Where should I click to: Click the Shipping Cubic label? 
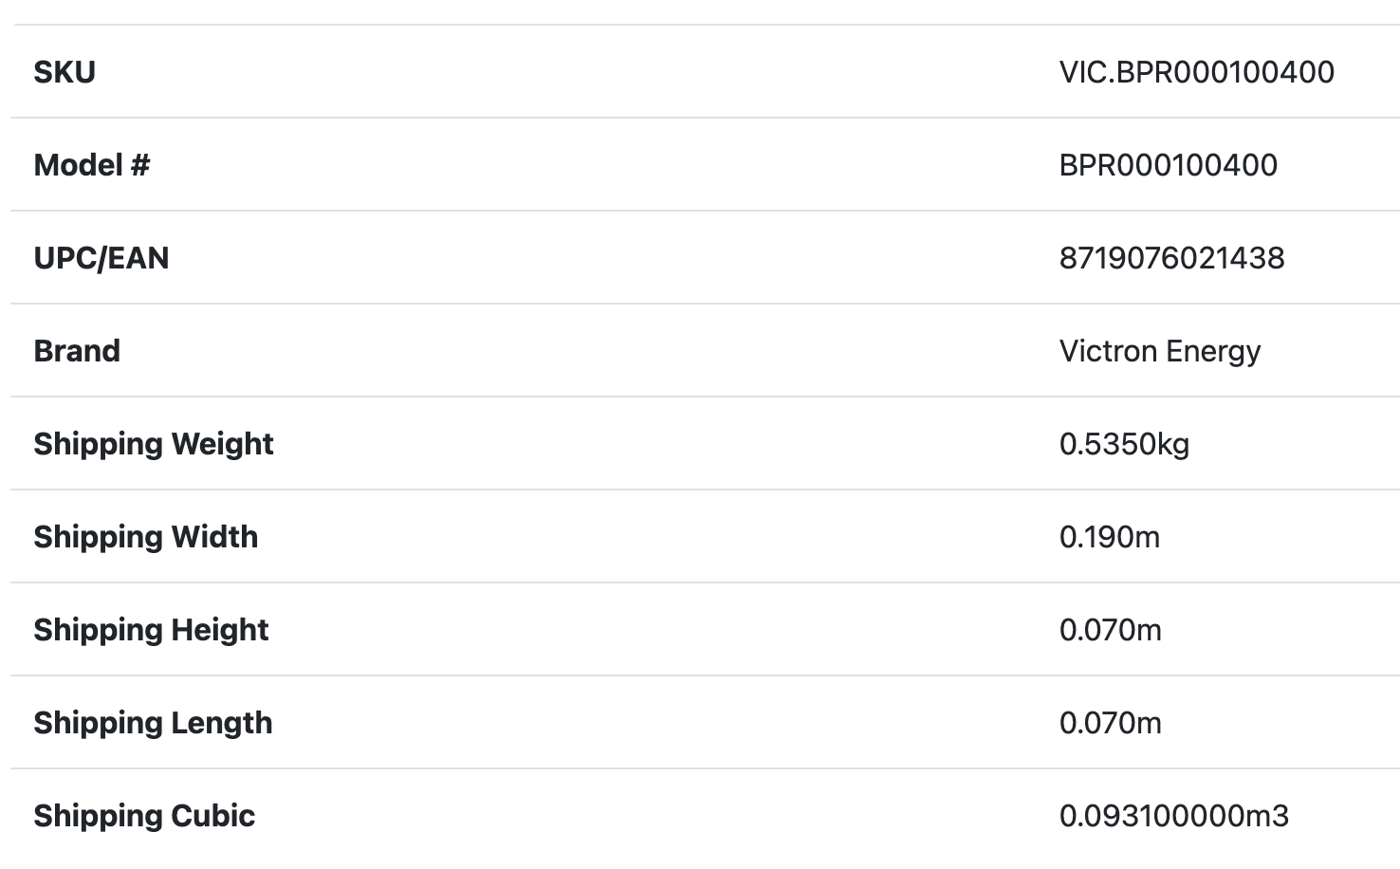(x=144, y=816)
